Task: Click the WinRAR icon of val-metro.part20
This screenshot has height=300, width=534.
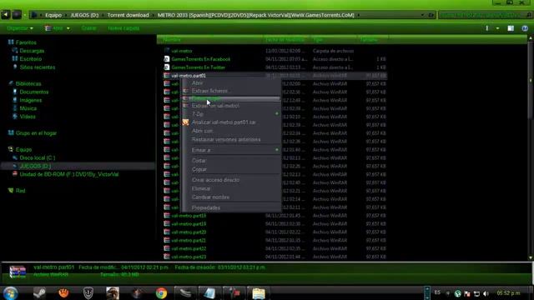Action: [167, 232]
